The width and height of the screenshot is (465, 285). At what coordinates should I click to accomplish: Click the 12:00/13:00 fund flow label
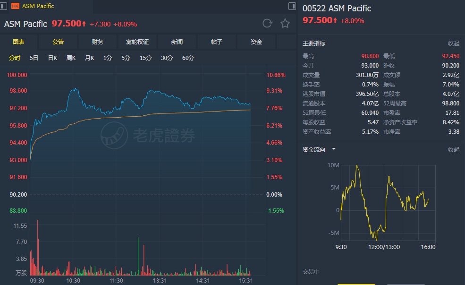click(x=384, y=247)
